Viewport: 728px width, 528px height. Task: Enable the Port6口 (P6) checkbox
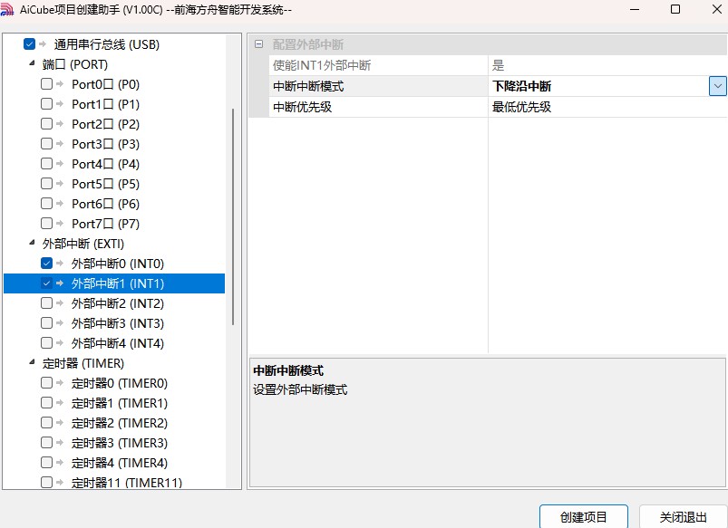(46, 204)
